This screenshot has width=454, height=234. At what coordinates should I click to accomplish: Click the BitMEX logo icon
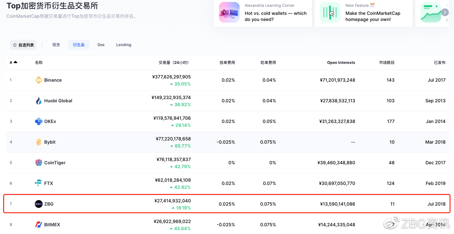(39, 225)
